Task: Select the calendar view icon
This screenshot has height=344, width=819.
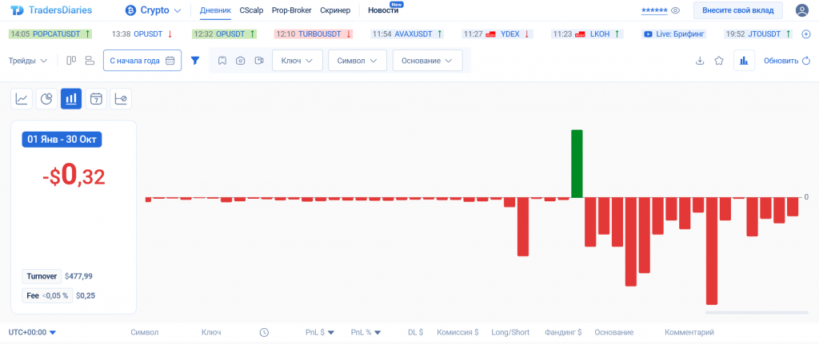Action: click(96, 98)
